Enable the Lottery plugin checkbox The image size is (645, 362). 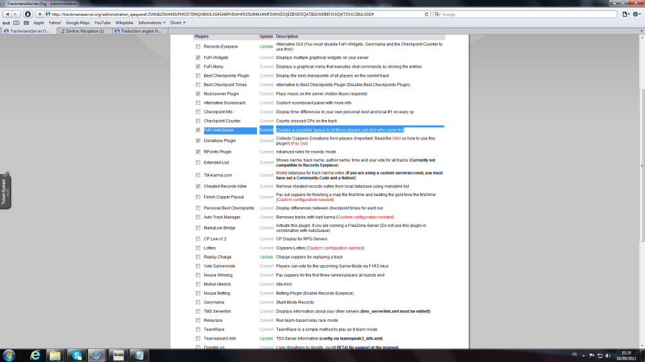coord(198,248)
